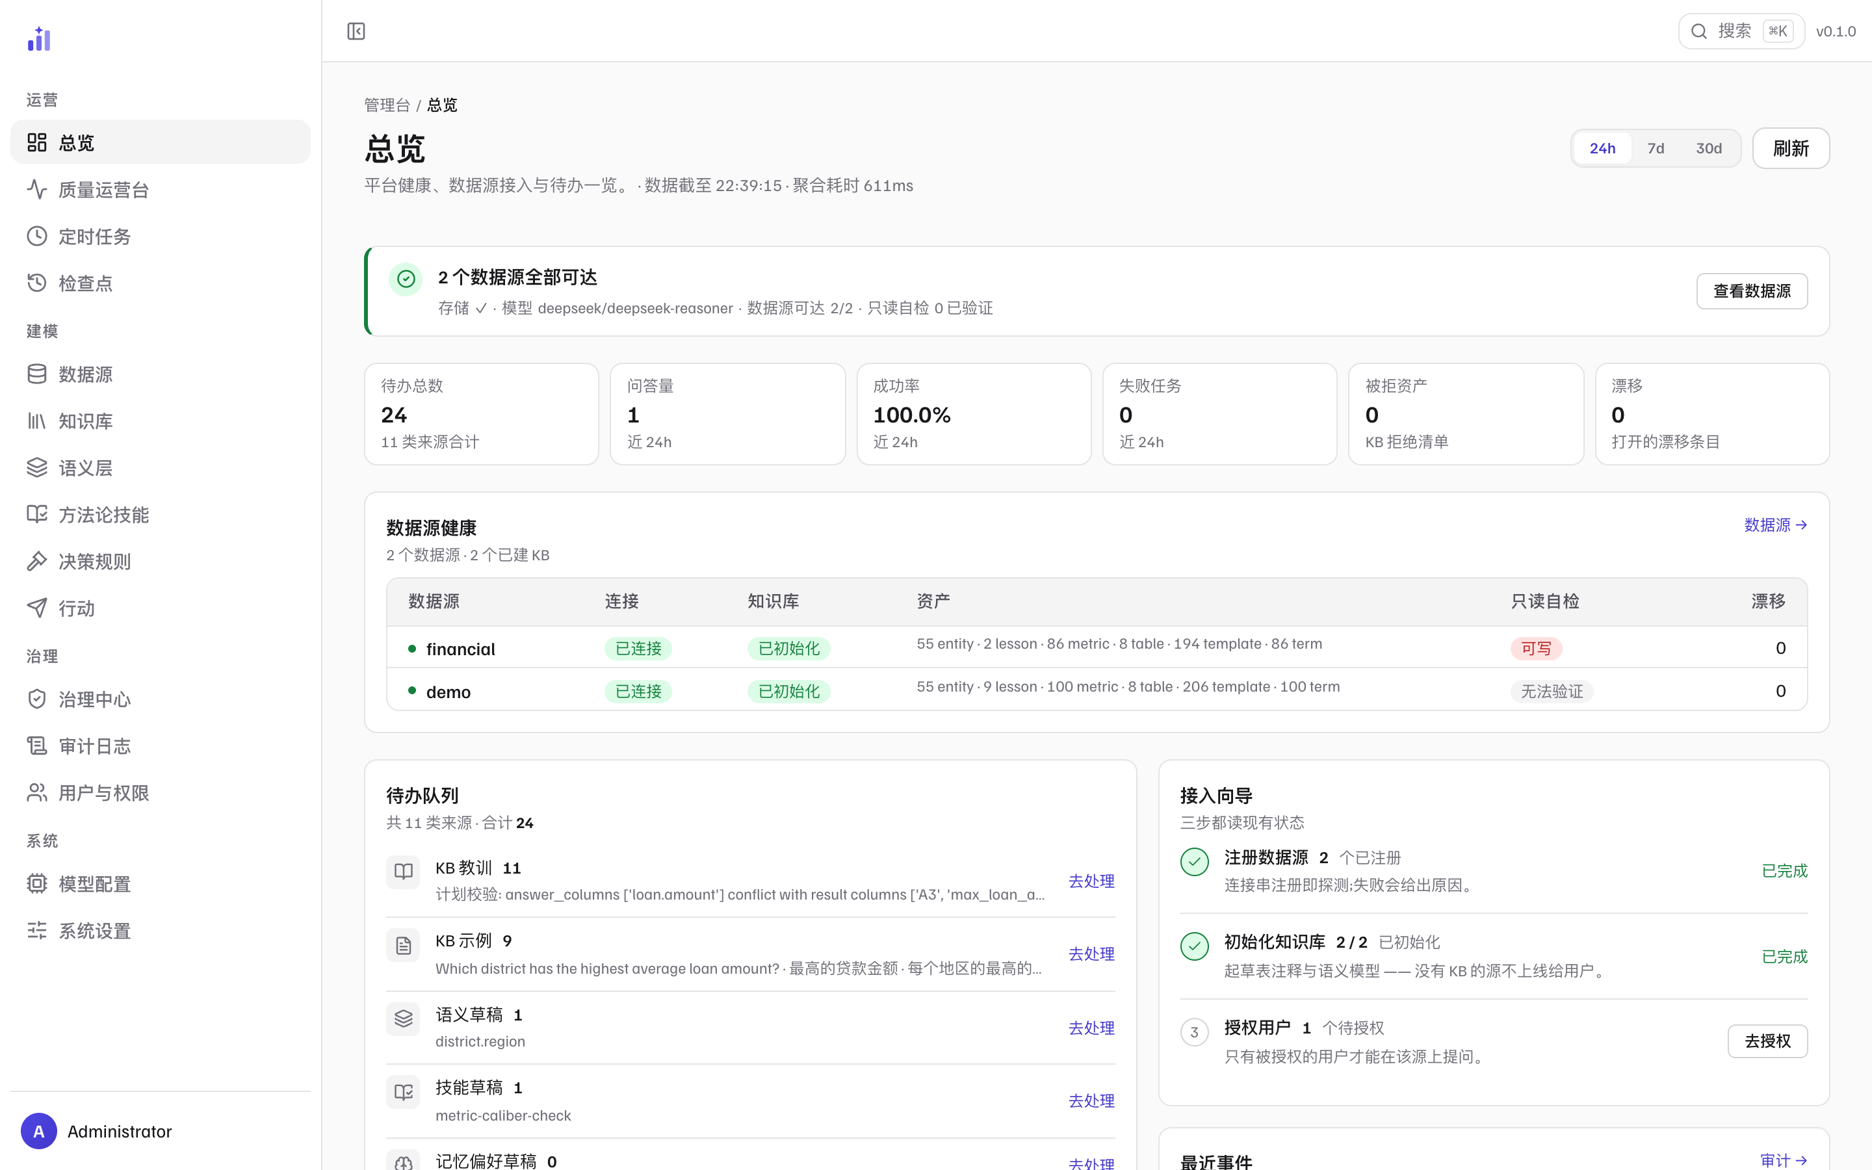Go to 治理中心
Screen dimensions: 1872x1170
click(160, 699)
